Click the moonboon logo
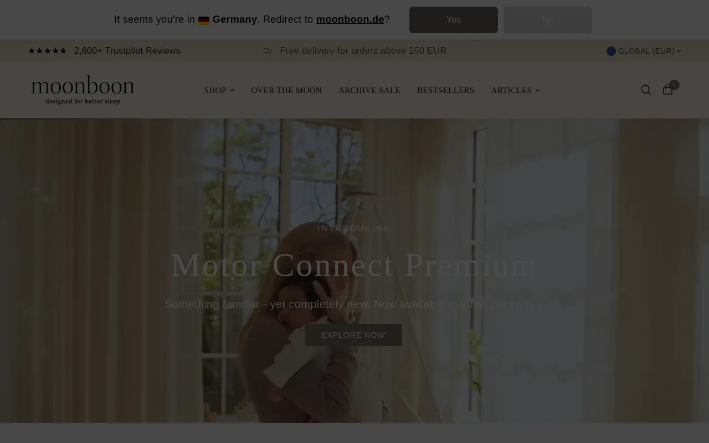709x443 pixels. (x=83, y=90)
